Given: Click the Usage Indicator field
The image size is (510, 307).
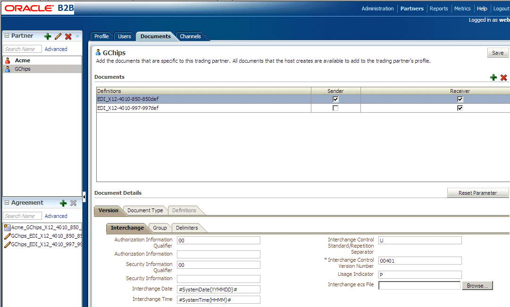Looking at the screenshot, I should click(x=420, y=274).
